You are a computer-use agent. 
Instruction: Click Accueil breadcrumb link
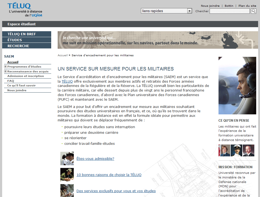click(63, 55)
